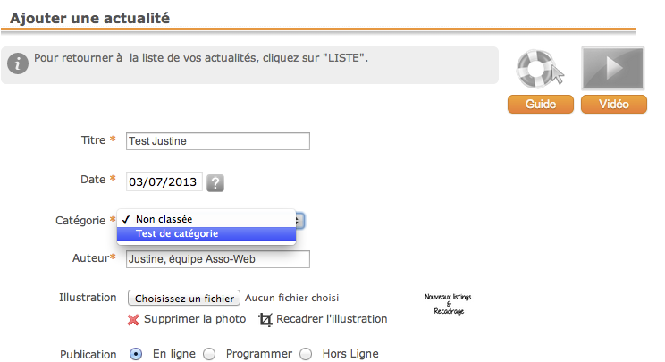Click the Auteur input field
Viewport: 665px width, 362px height.
(218, 259)
